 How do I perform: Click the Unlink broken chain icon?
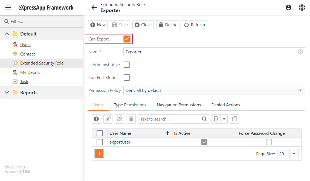click(x=119, y=119)
